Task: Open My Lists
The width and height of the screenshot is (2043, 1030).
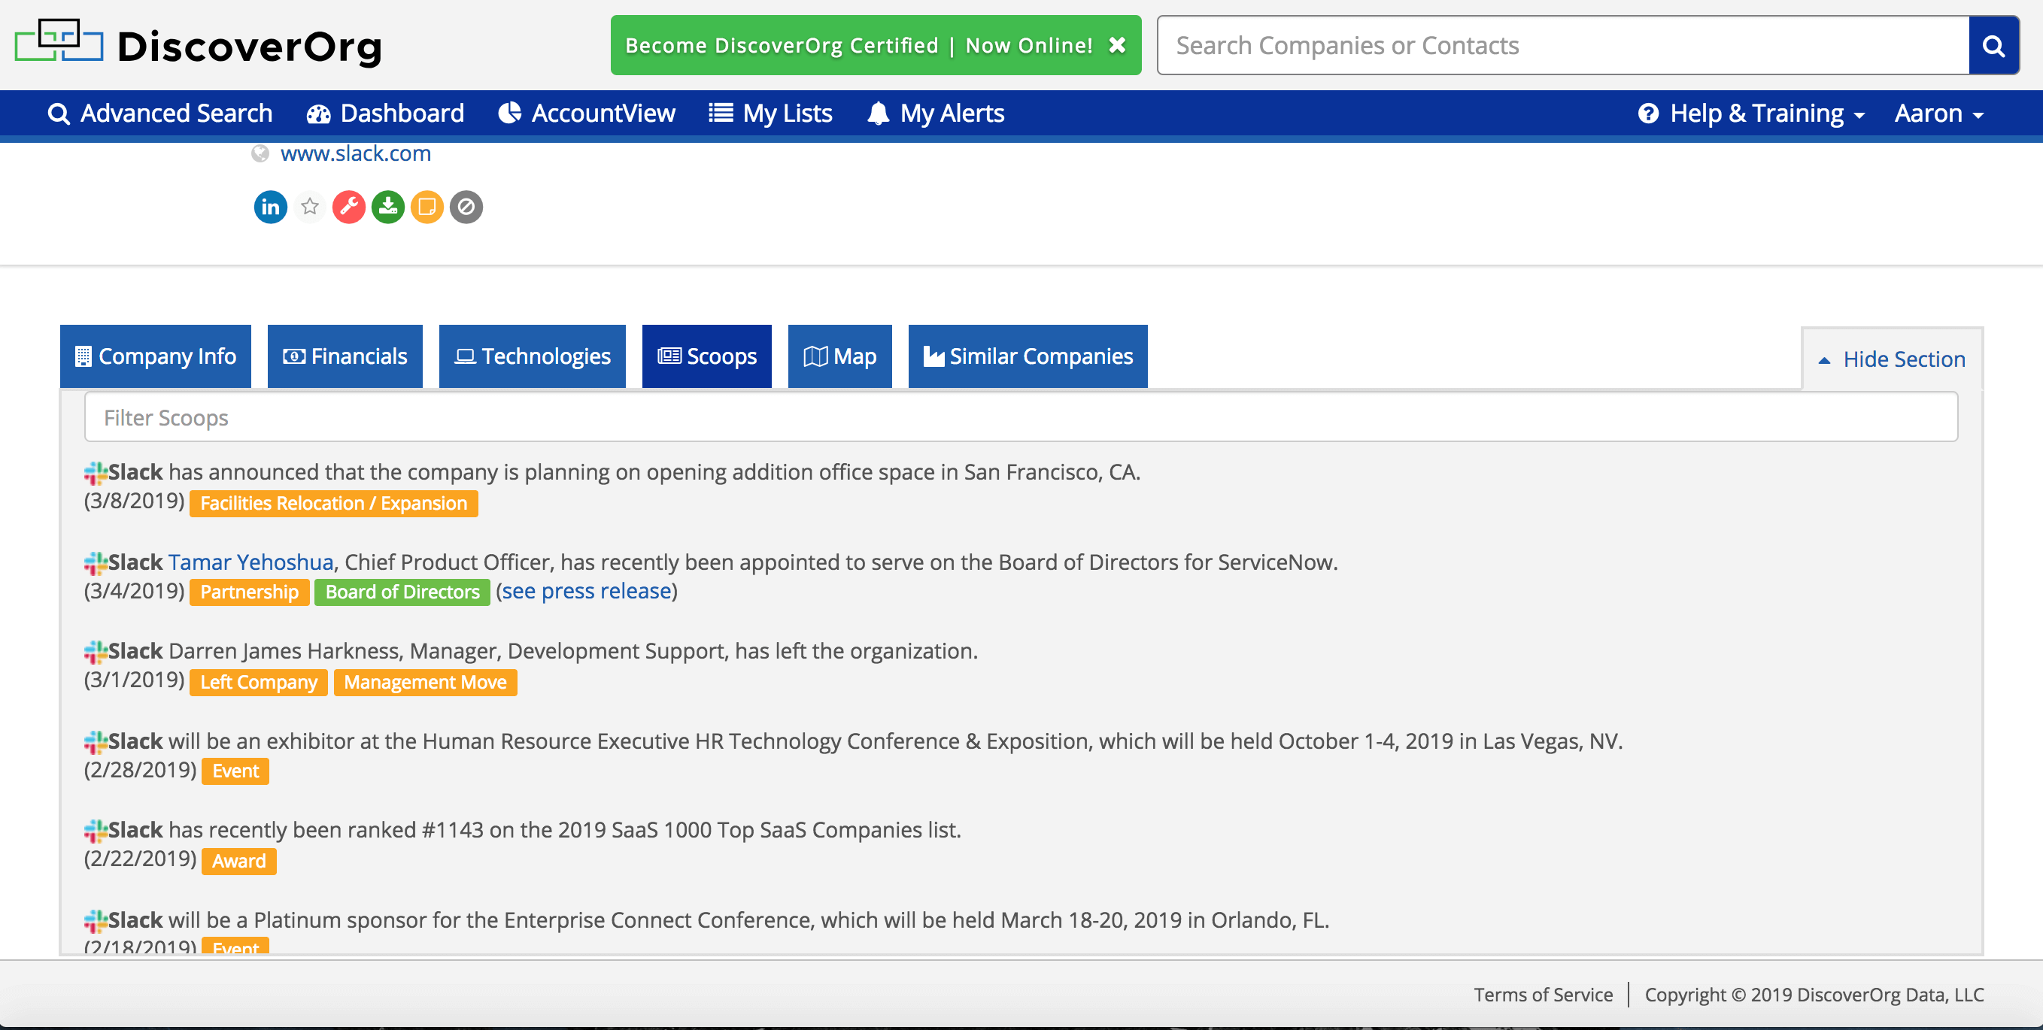Action: coord(770,114)
